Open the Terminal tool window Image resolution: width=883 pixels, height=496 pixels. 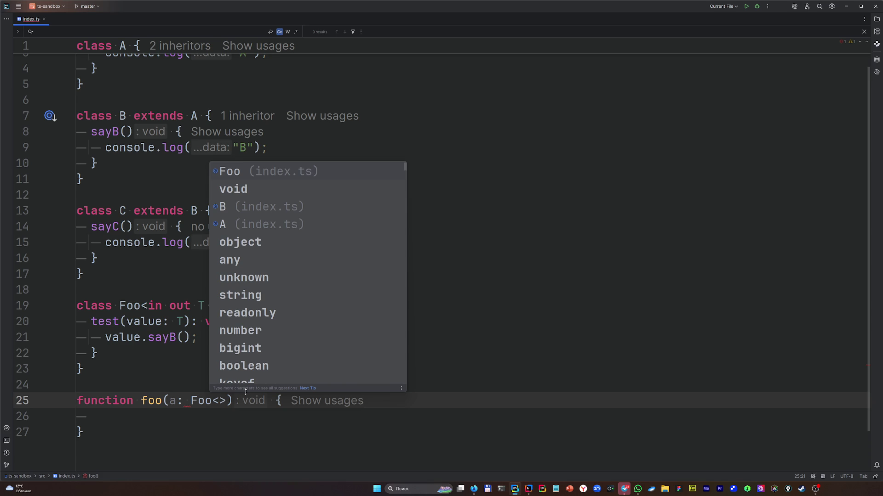tap(6, 440)
